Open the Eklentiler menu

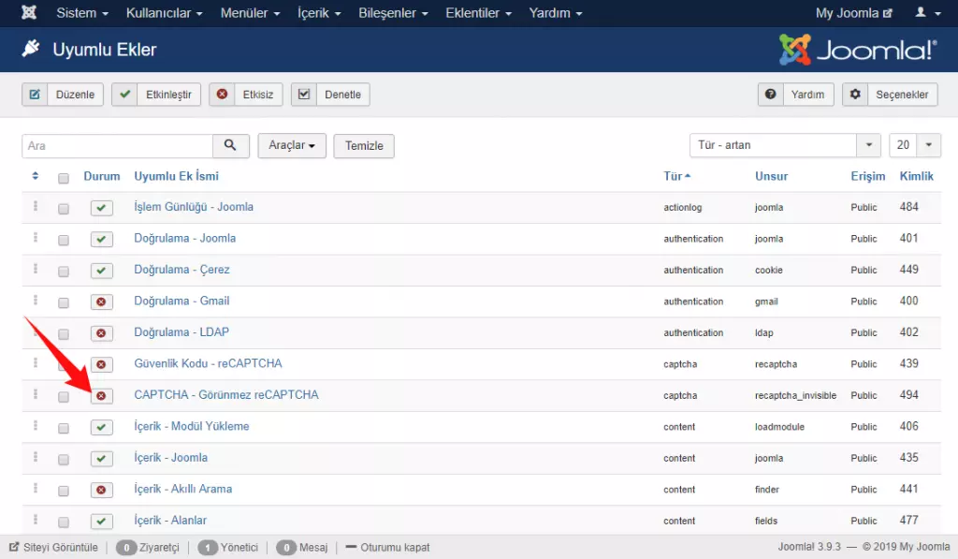478,13
